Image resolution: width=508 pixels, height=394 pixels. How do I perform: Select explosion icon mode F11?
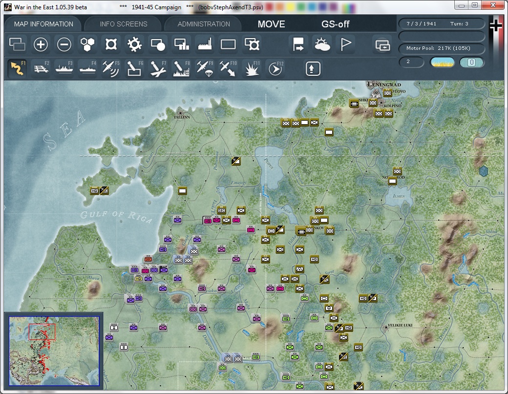click(x=252, y=68)
